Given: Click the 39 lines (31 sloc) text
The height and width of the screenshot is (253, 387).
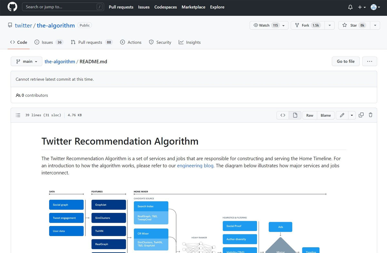Looking at the screenshot, I should click(43, 115).
